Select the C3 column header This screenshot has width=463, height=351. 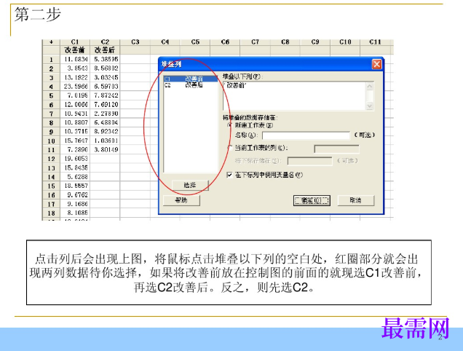click(x=135, y=42)
